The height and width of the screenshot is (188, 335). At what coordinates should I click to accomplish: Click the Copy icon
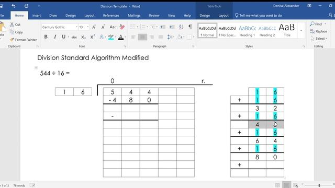(12, 32)
